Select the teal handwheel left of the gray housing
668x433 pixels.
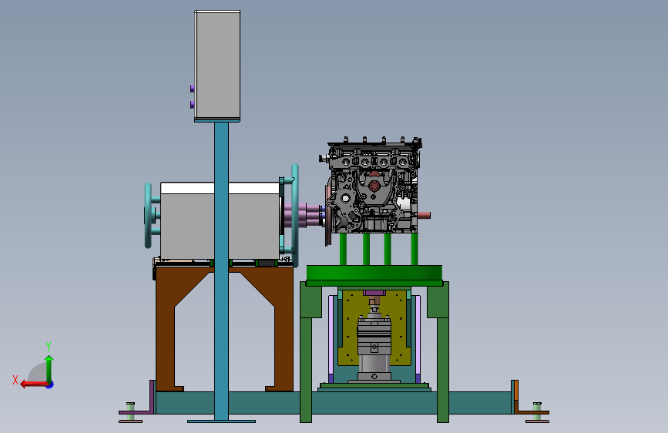point(149,216)
